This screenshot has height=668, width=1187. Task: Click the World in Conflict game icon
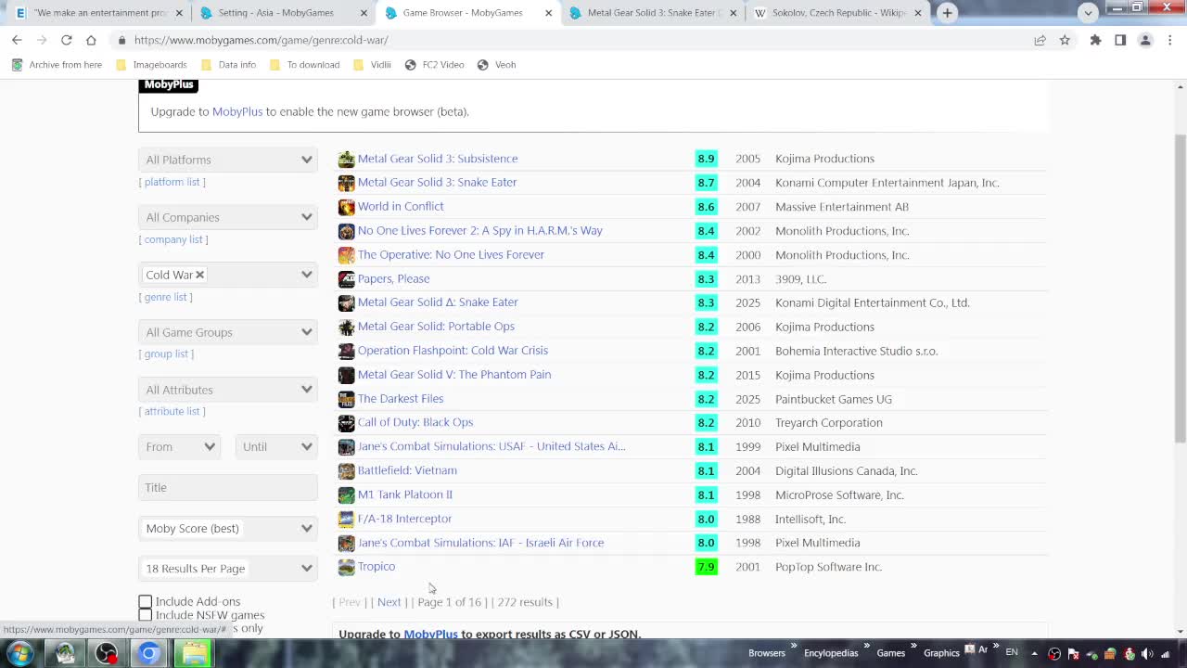tap(346, 207)
